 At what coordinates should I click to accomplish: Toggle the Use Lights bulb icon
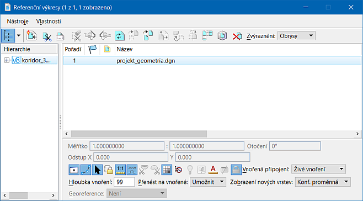190,170
